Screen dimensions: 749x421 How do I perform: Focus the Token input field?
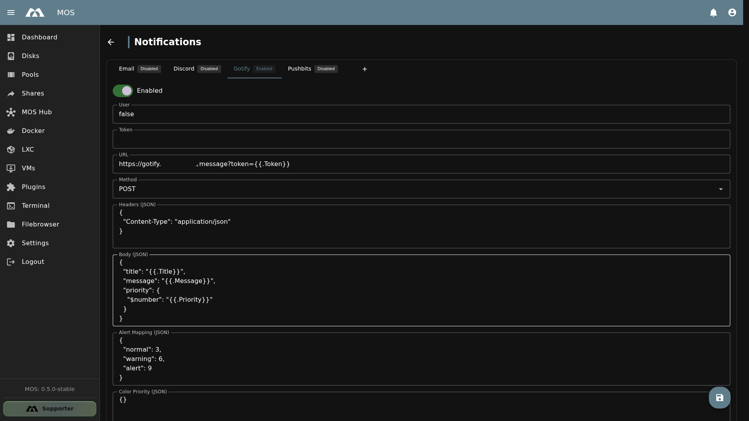click(x=421, y=139)
